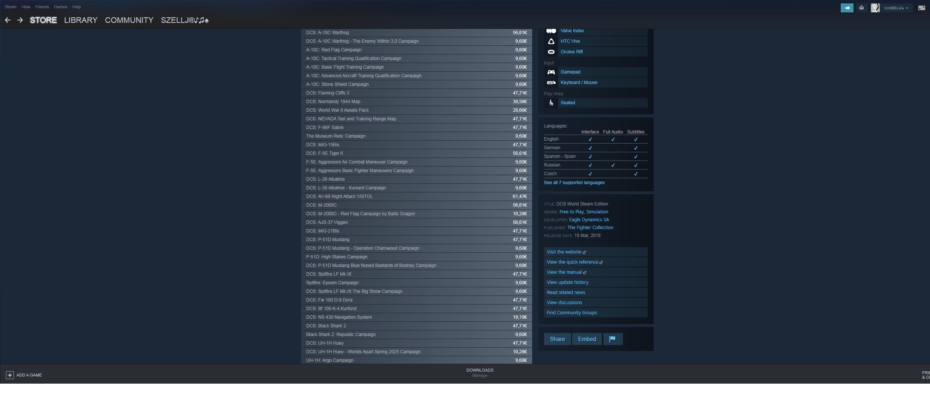The image size is (930, 405).
Task: Expand the account name dropdown
Action: [896, 8]
